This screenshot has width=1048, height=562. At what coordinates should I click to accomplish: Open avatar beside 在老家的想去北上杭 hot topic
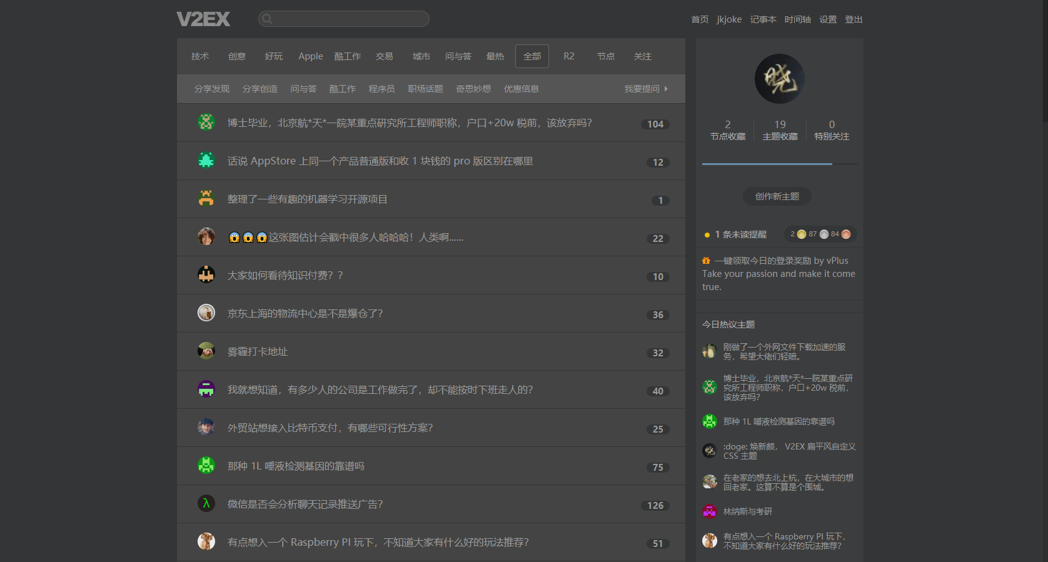point(710,482)
